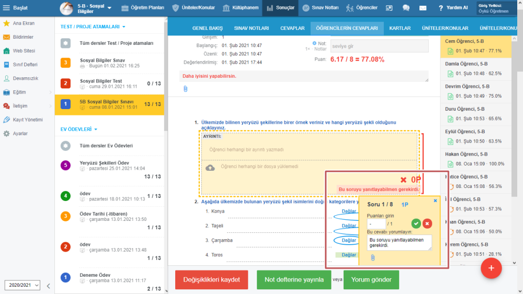
Task: Switch to KARTLAR tab
Action: (x=400, y=28)
